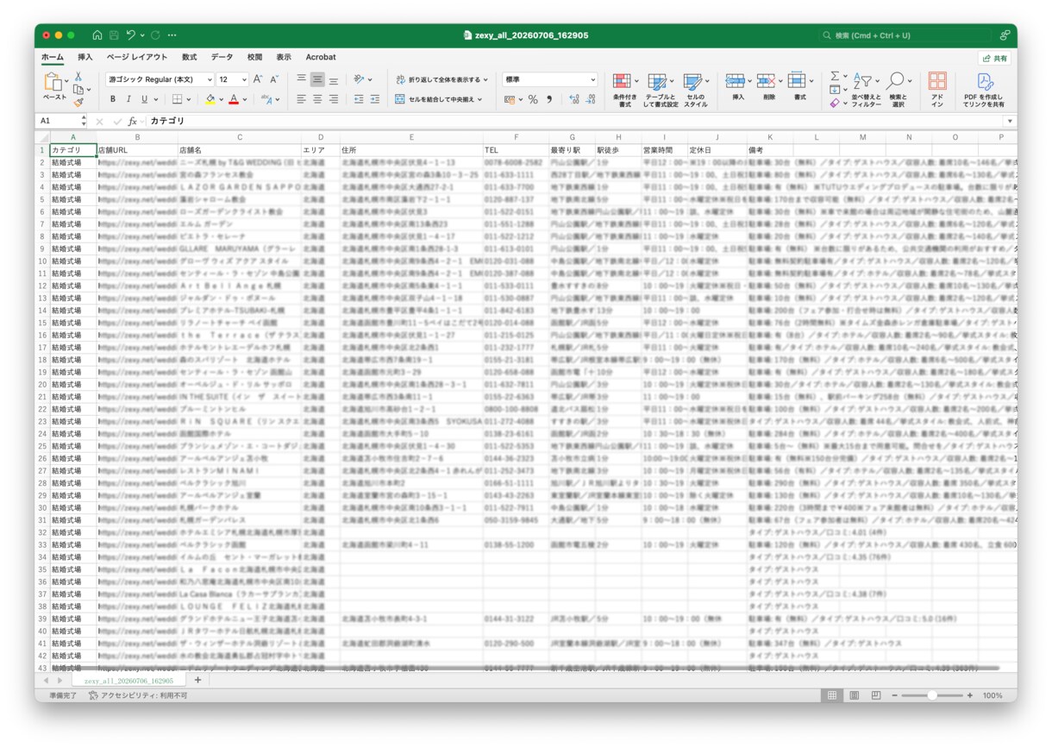This screenshot has height=748, width=1052.
Task: Toggle bold formatting
Action: pos(113,99)
